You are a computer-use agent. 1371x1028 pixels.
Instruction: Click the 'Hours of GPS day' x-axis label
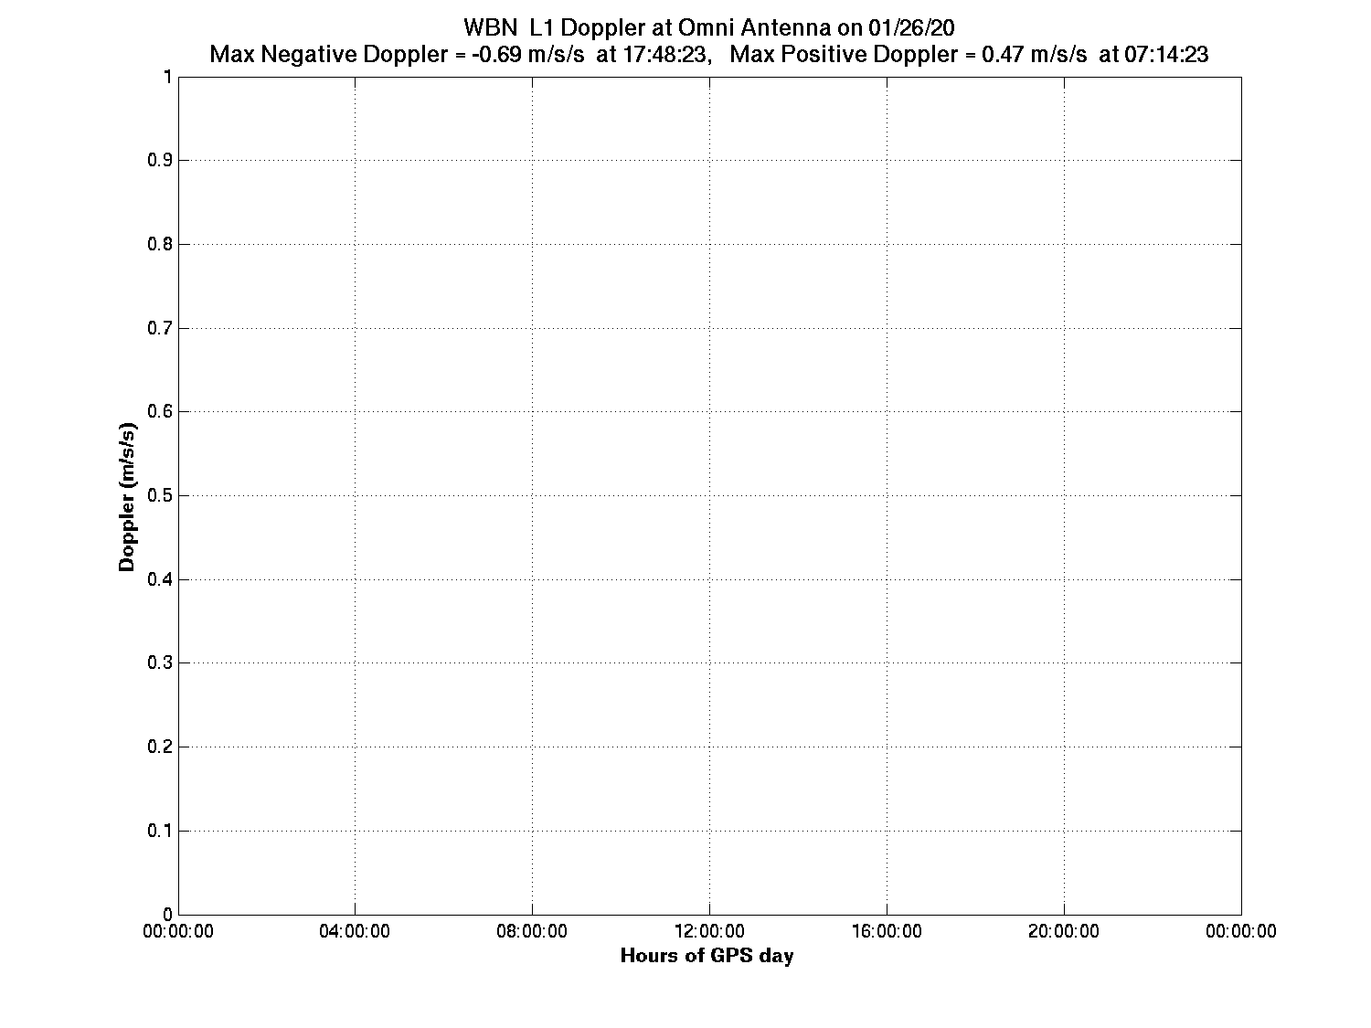[707, 956]
